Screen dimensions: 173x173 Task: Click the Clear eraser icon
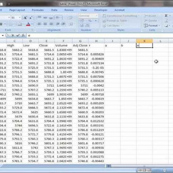[166, 26]
